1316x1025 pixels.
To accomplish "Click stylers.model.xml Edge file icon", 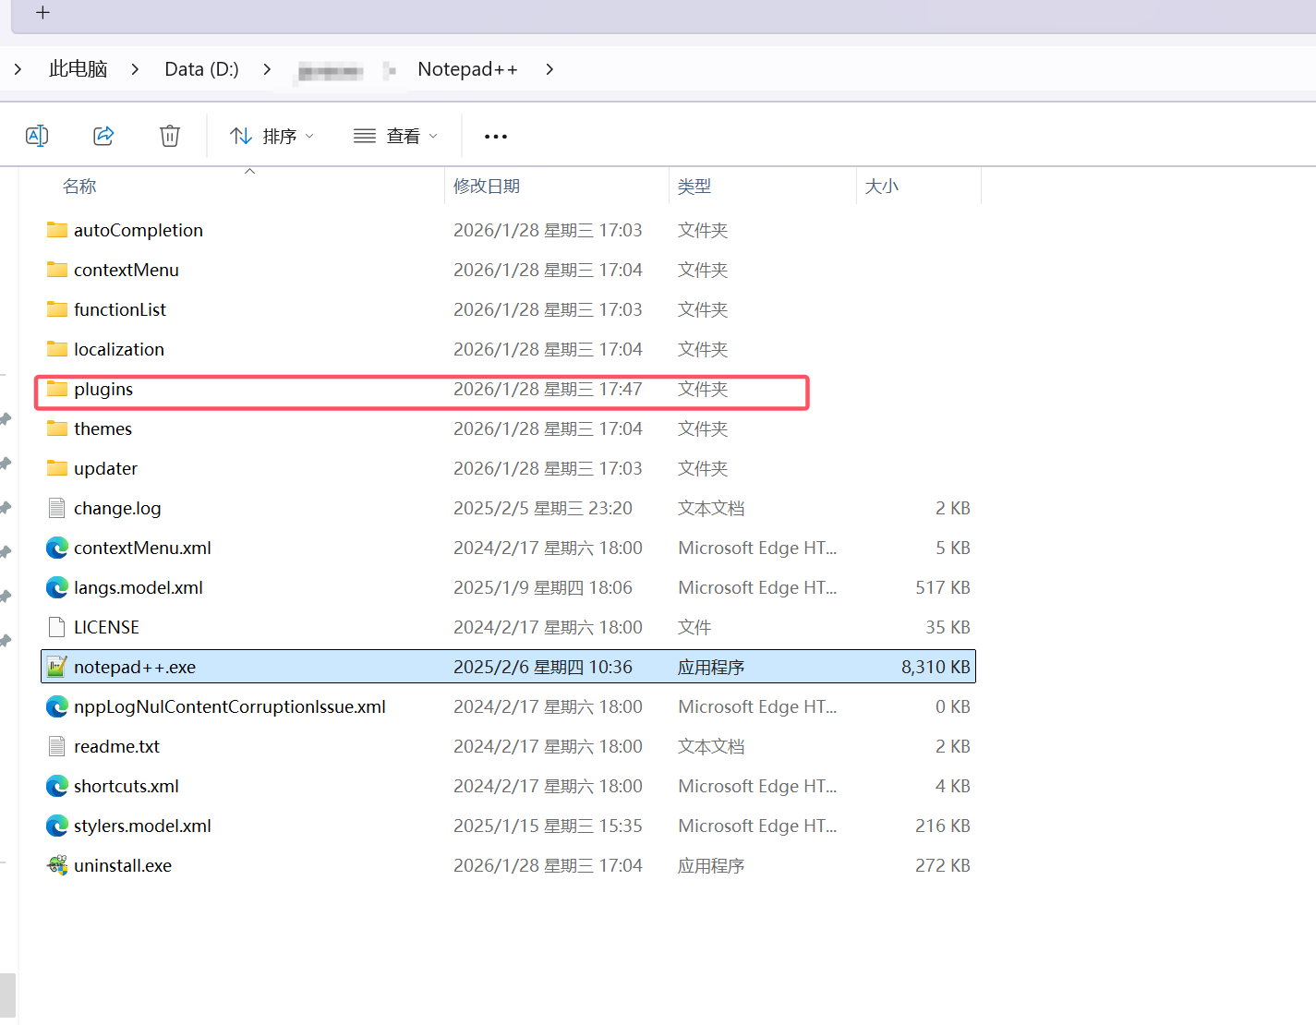I will coord(57,826).
